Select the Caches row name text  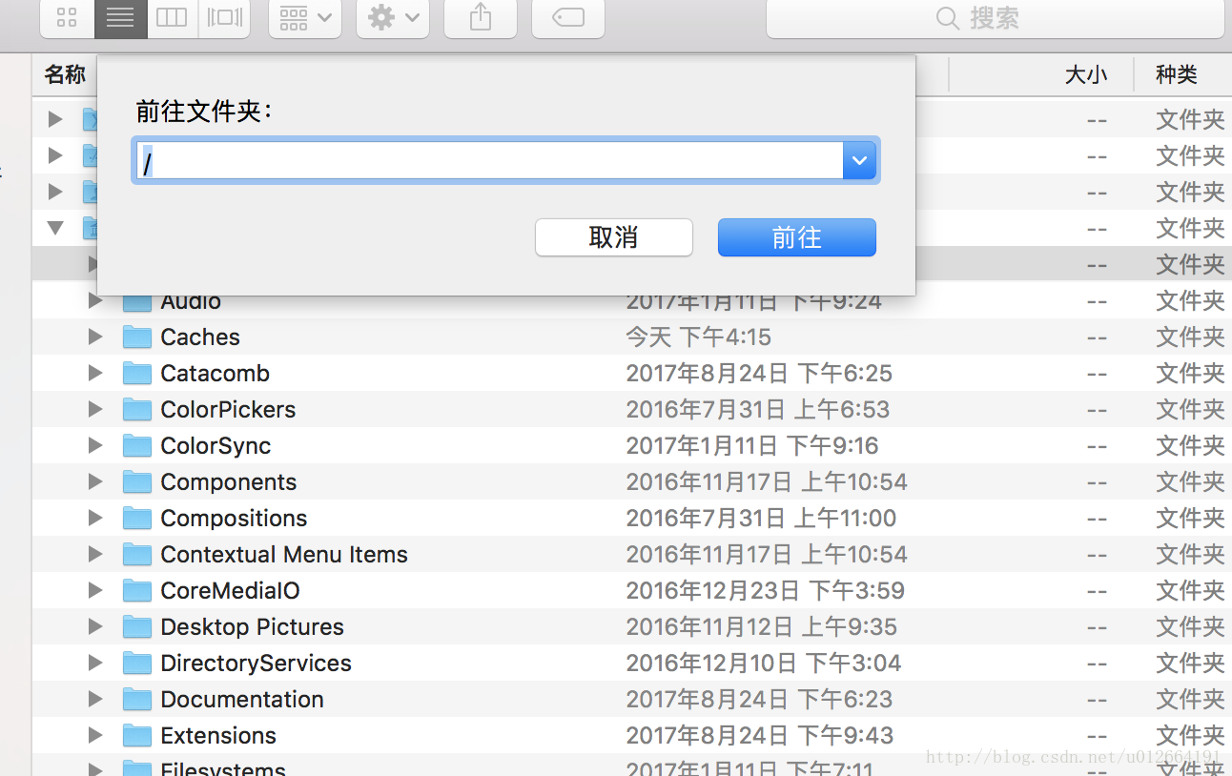pyautogui.click(x=200, y=337)
